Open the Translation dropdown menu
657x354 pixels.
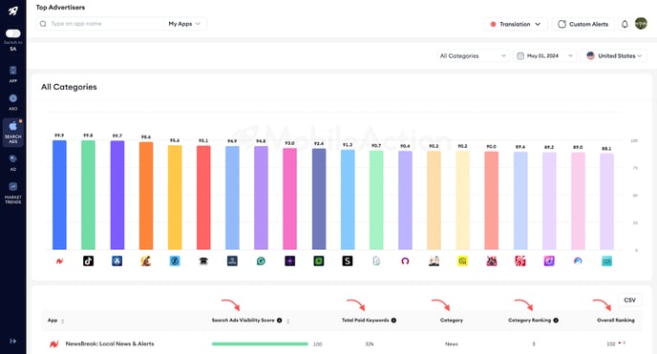[516, 24]
